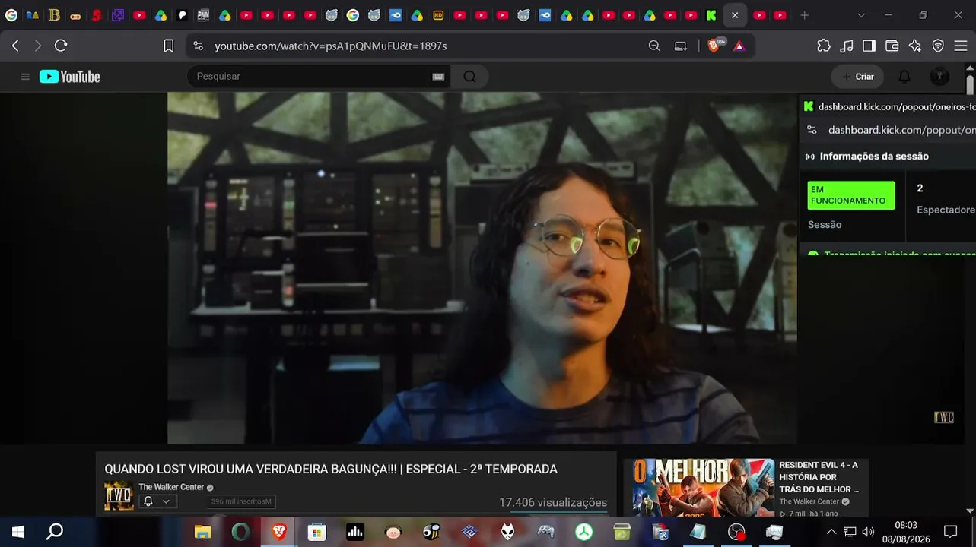Viewport: 976px width, 547px height.
Task: Open the Windows Start menu
Action: [18, 532]
